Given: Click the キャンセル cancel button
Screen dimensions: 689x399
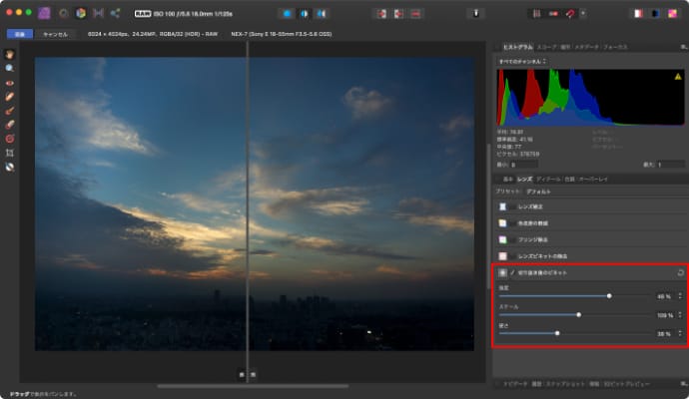Looking at the screenshot, I should point(55,34).
